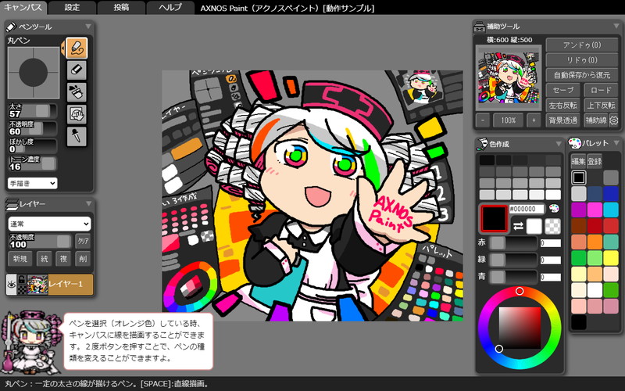Select the レイヤー1 layer row
The width and height of the screenshot is (625, 391).
click(49, 284)
